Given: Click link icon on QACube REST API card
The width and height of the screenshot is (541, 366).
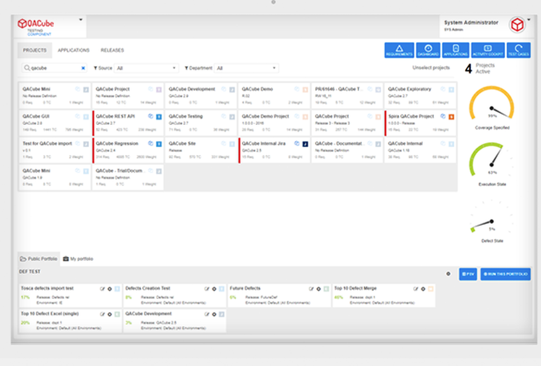Looking at the screenshot, I should (x=150, y=116).
